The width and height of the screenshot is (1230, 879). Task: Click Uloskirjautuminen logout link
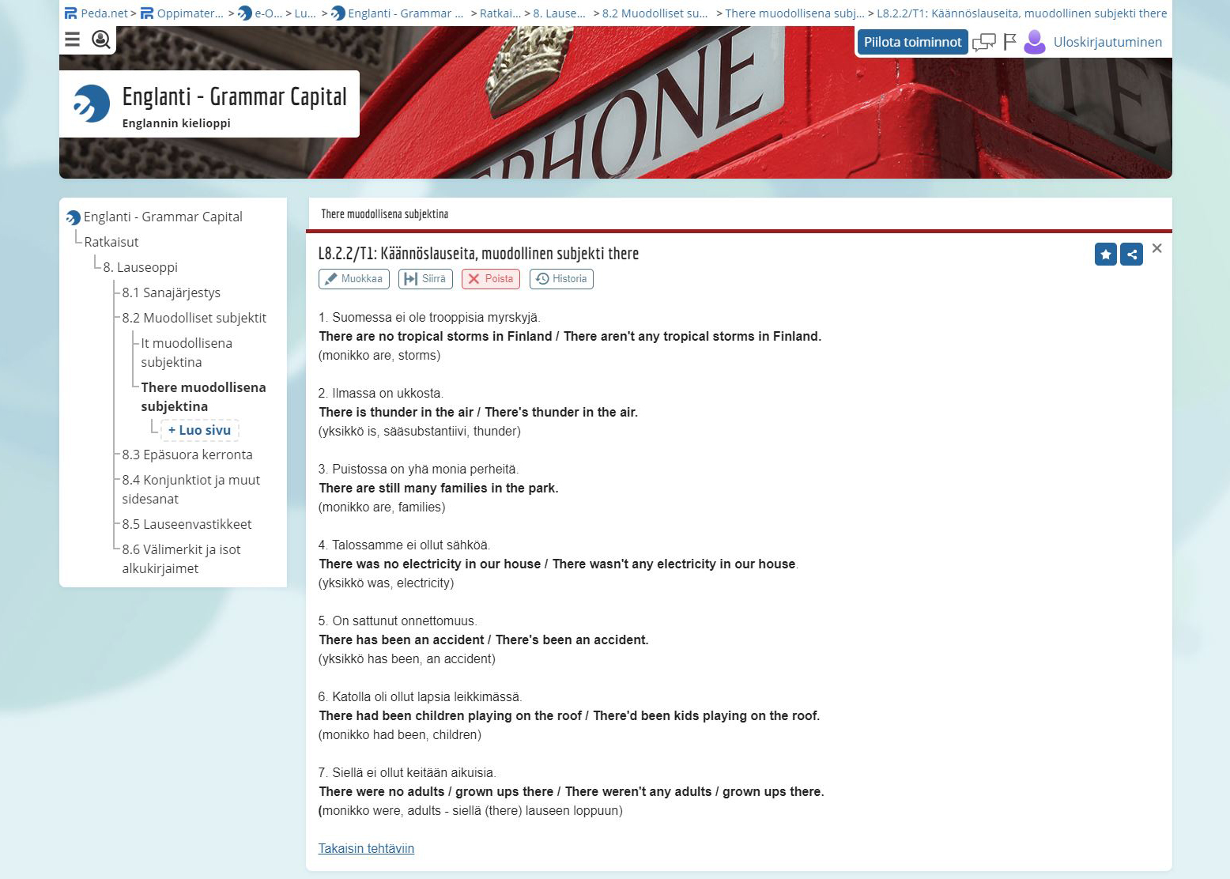coord(1107,42)
